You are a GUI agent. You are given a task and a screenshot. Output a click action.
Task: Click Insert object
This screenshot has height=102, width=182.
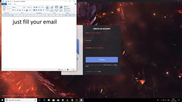click(61, 9)
